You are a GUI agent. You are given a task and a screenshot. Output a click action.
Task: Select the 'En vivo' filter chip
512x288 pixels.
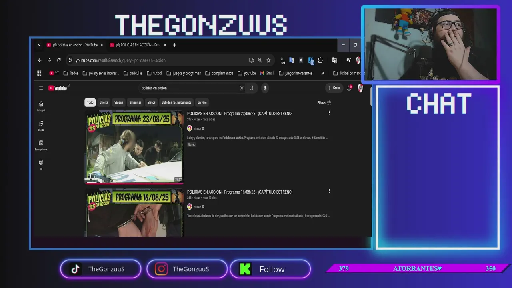point(202,102)
